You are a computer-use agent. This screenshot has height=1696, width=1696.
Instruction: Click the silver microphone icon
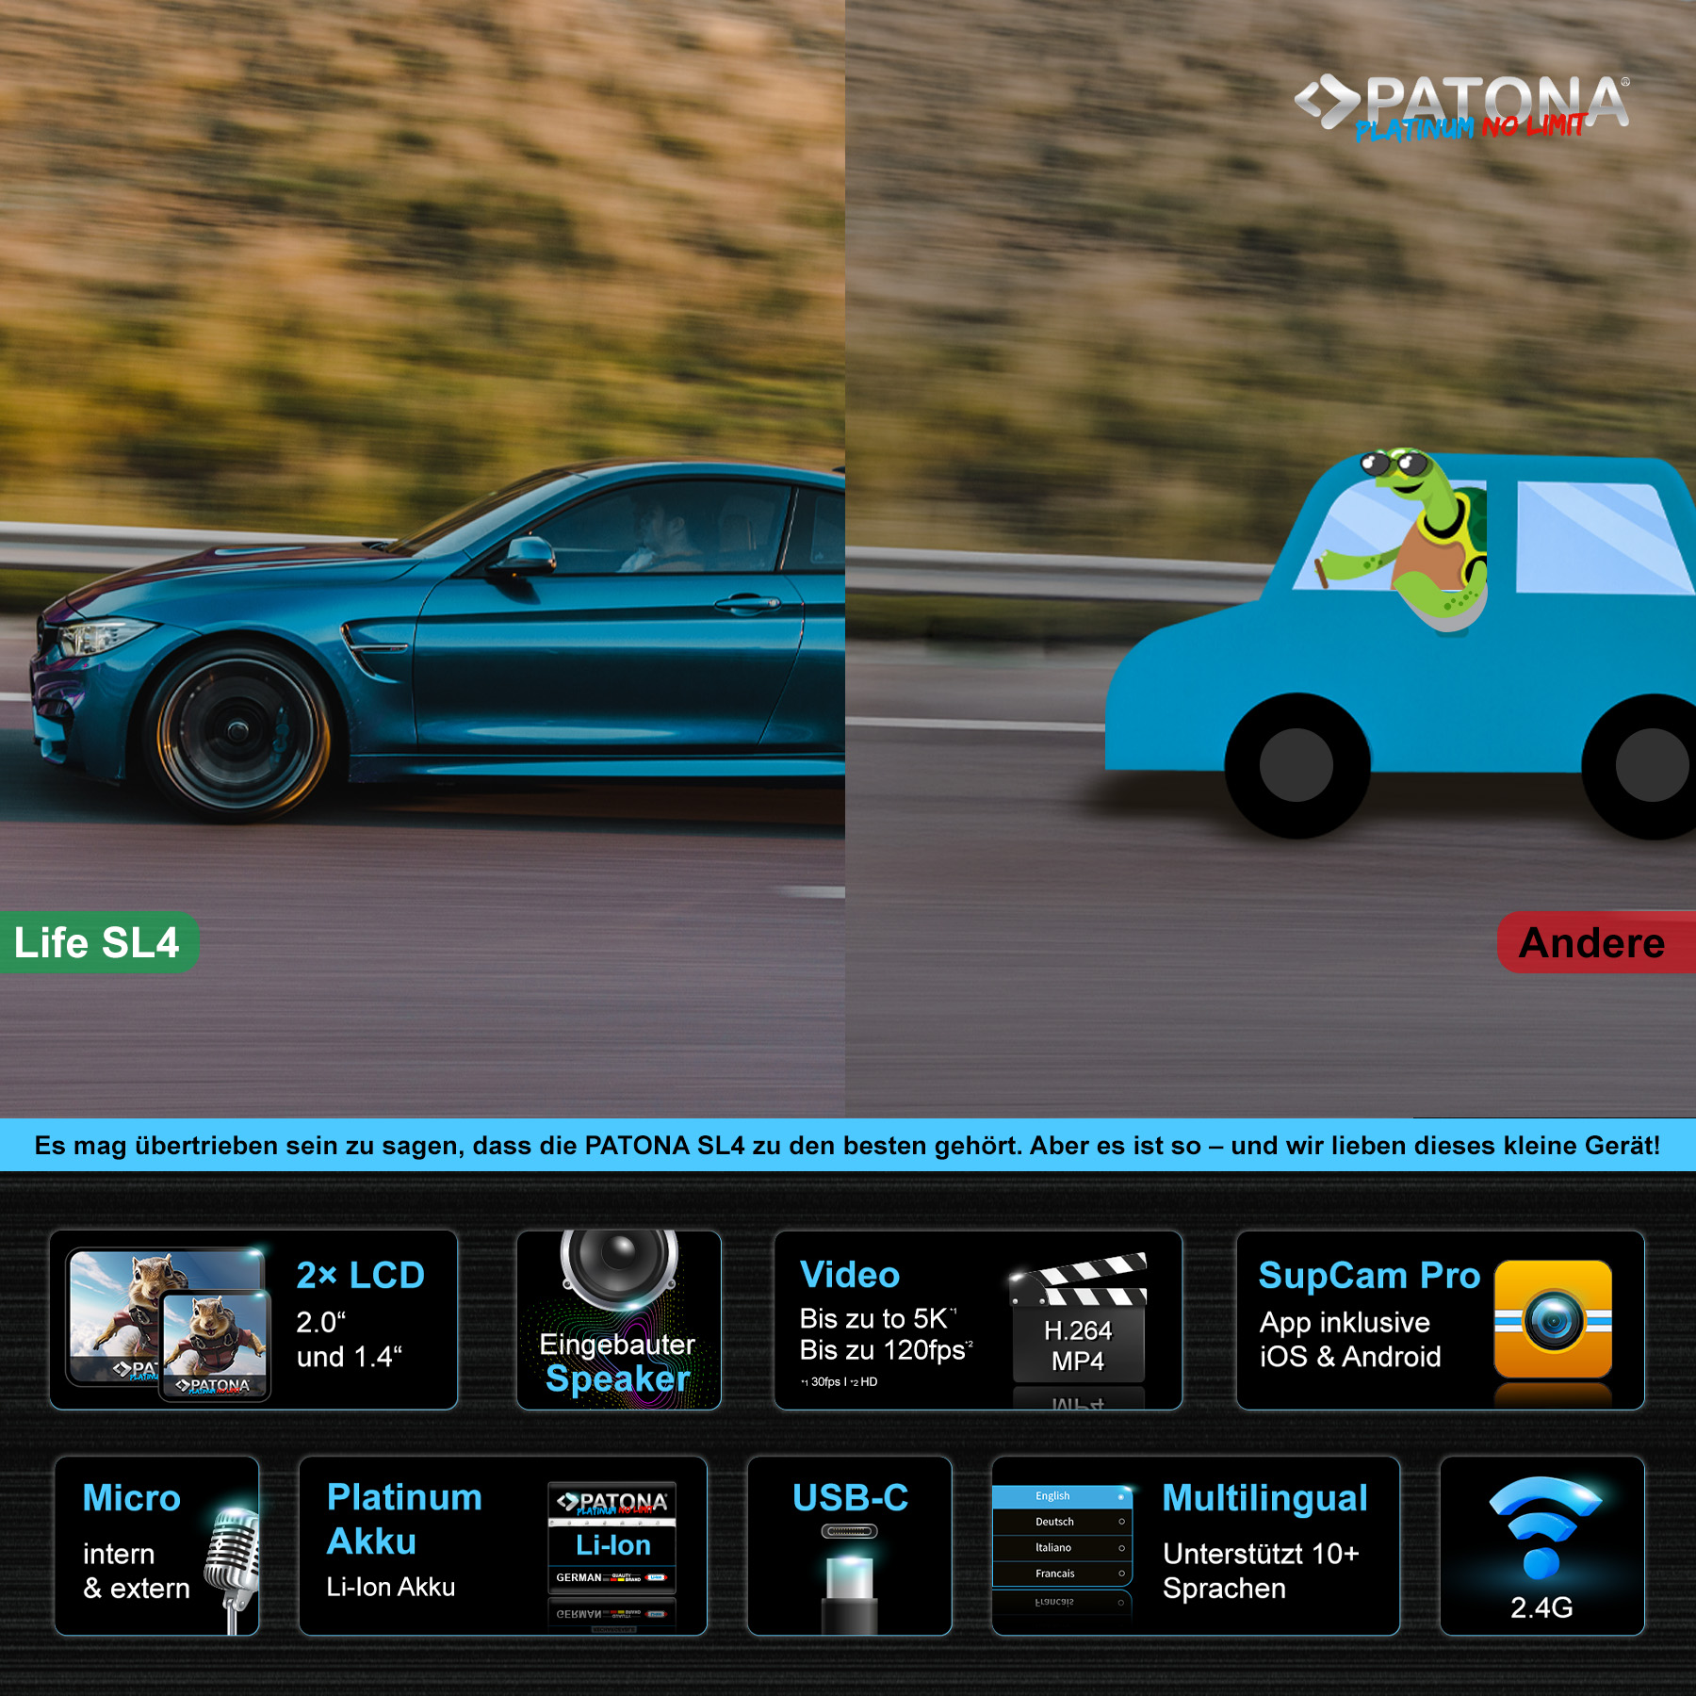(232, 1569)
